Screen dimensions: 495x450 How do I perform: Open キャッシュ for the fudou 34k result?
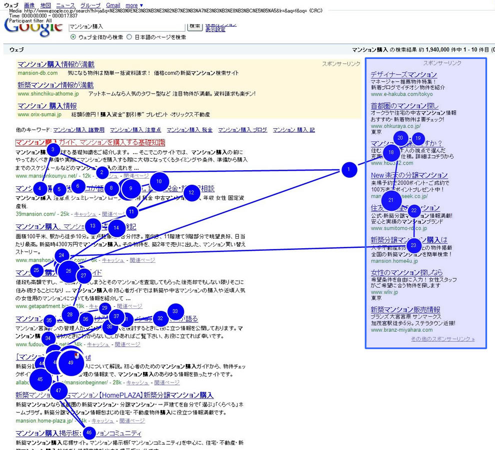[x=98, y=344]
